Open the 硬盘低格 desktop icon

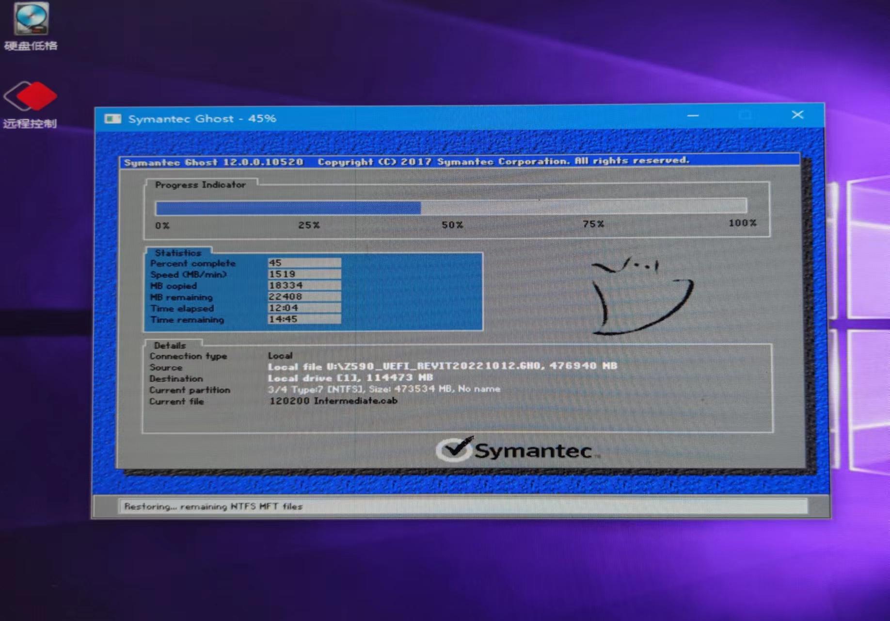coord(31,27)
